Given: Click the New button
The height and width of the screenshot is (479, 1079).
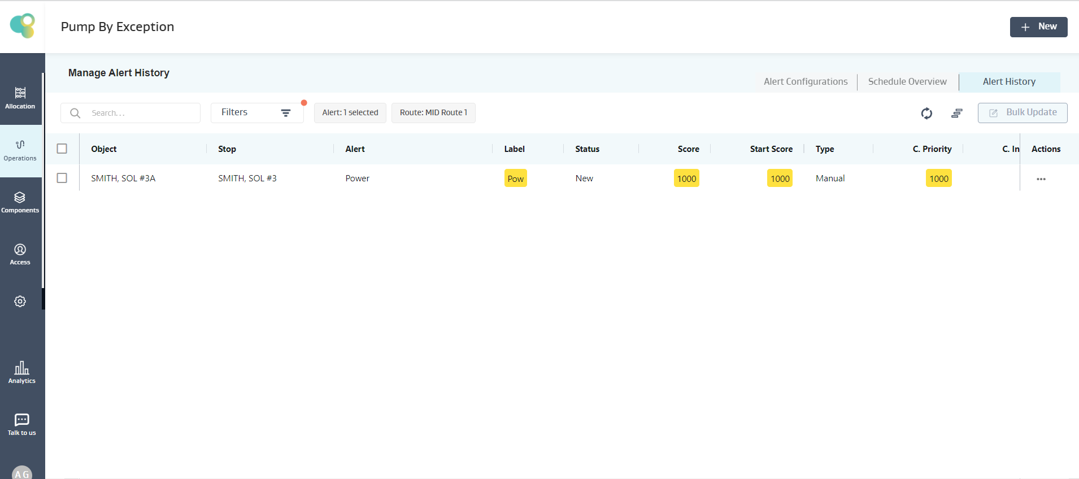Looking at the screenshot, I should (x=1038, y=27).
